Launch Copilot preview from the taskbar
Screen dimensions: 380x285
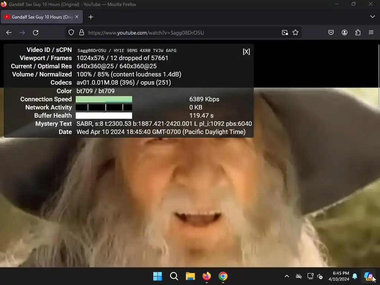[x=368, y=276]
